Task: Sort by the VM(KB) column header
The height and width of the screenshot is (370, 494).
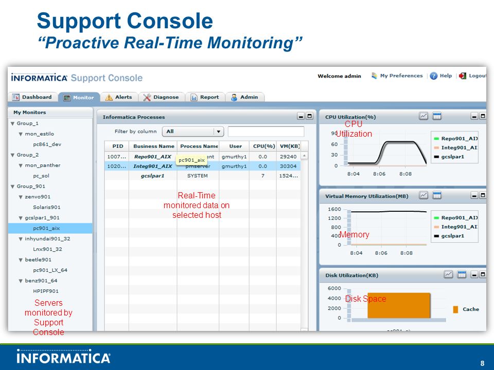Action: pyautogui.click(x=289, y=146)
